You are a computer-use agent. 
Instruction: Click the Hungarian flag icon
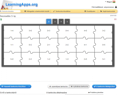click(x=114, y=2)
